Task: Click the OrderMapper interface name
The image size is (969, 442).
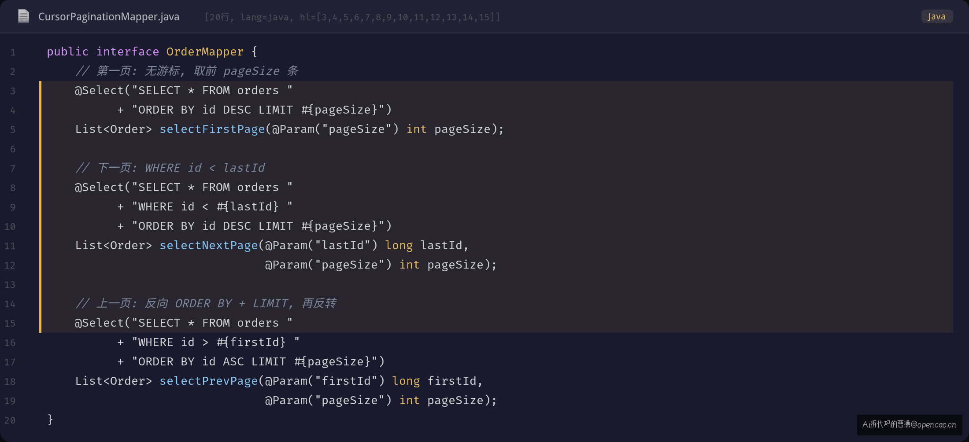Action: click(x=205, y=52)
